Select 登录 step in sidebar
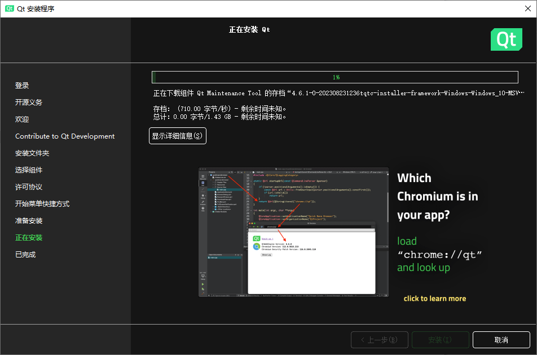The image size is (537, 355). point(22,85)
